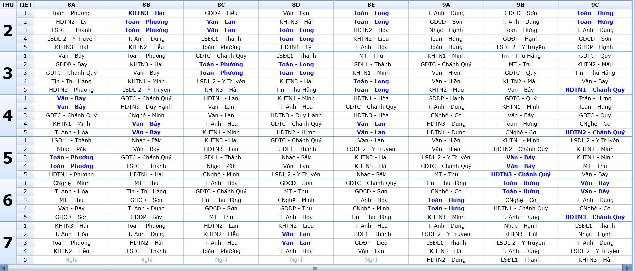
Task: Select the Nghỉ cell in the 8A column
Action: pos(71,260)
